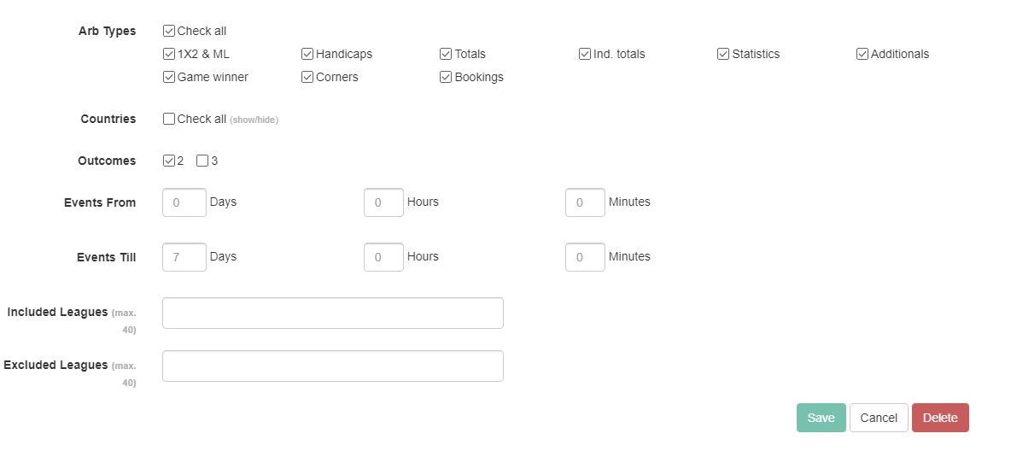Toggle the Bookings checkbox
The width and height of the screenshot is (1011, 451).
point(446,78)
